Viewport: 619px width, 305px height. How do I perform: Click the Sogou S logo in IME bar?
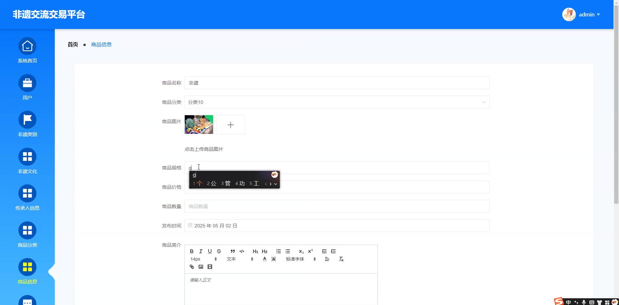coord(559,301)
